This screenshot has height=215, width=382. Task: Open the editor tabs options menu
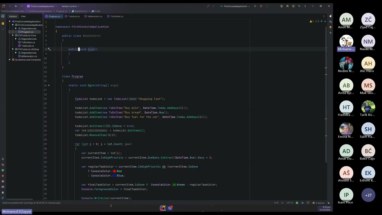pyautogui.click(x=324, y=16)
